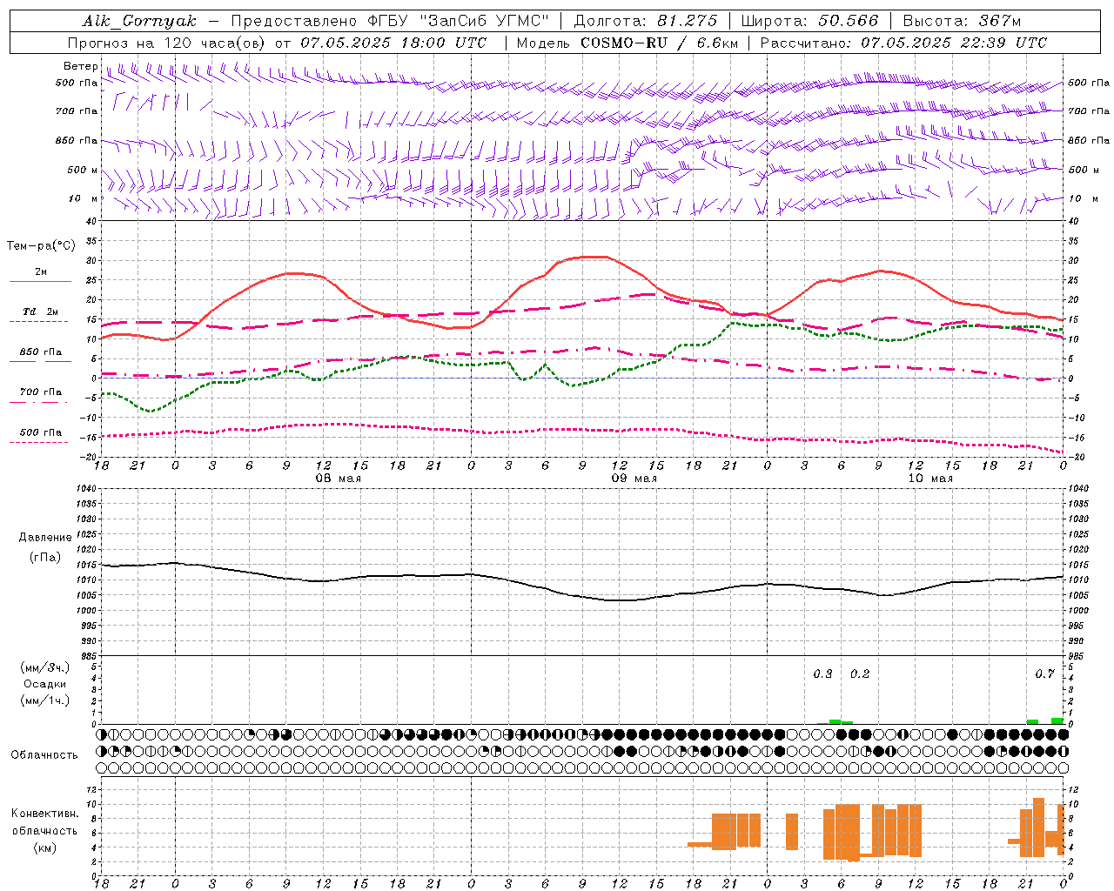Click the green precipitation bar below 0.3
The image size is (1114, 891).
coord(835,721)
